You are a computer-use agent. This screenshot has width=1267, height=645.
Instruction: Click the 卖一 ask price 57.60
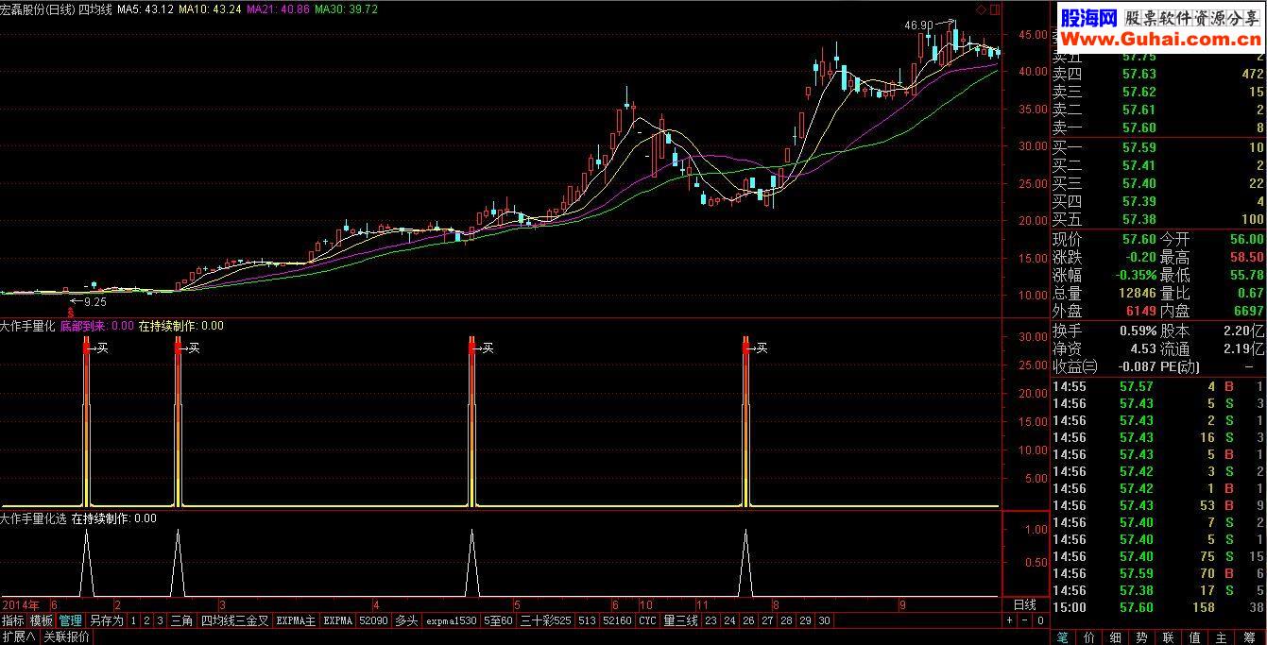coord(1138,128)
